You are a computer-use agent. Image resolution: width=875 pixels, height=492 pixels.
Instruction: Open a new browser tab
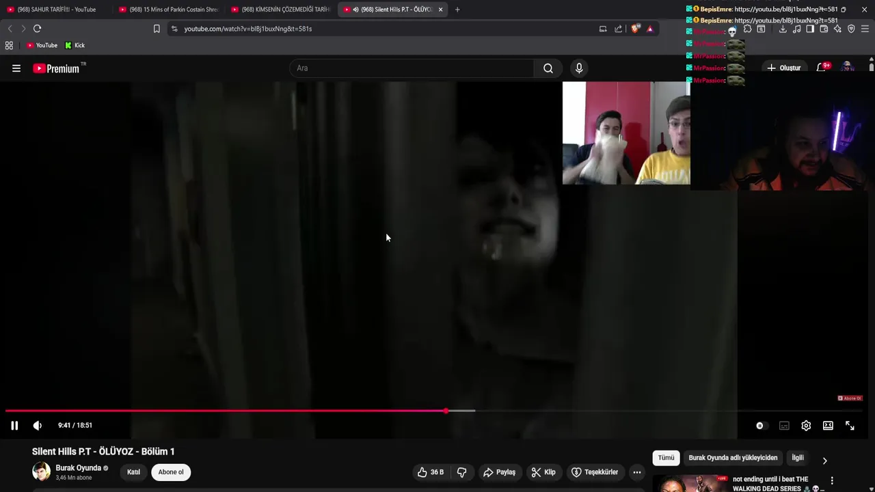coord(457,10)
